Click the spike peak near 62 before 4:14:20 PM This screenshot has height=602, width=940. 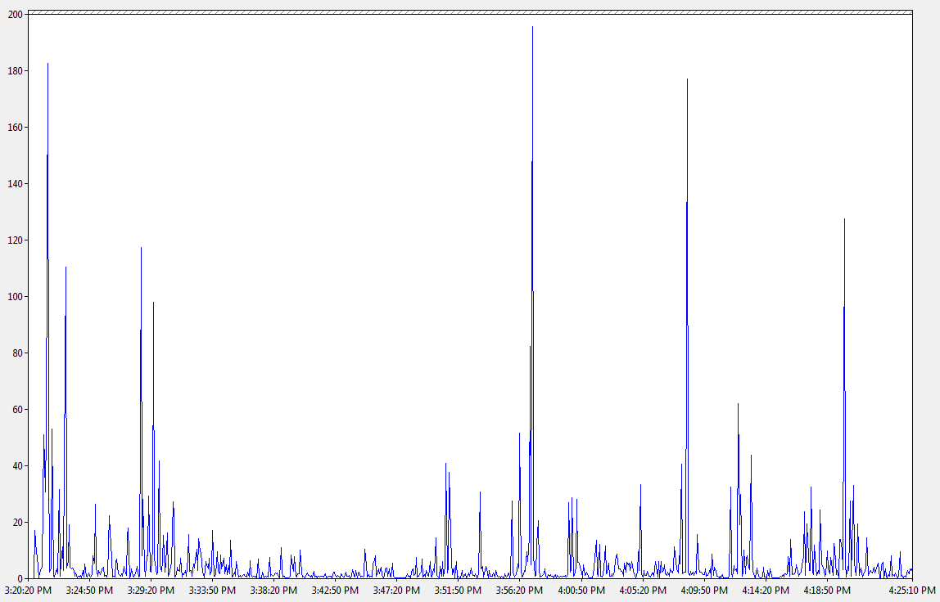point(738,405)
